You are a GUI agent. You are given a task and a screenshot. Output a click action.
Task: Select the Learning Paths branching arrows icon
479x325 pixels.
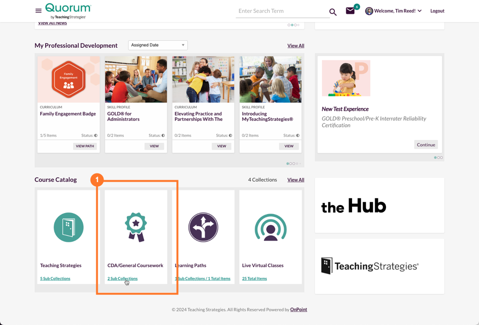(203, 227)
